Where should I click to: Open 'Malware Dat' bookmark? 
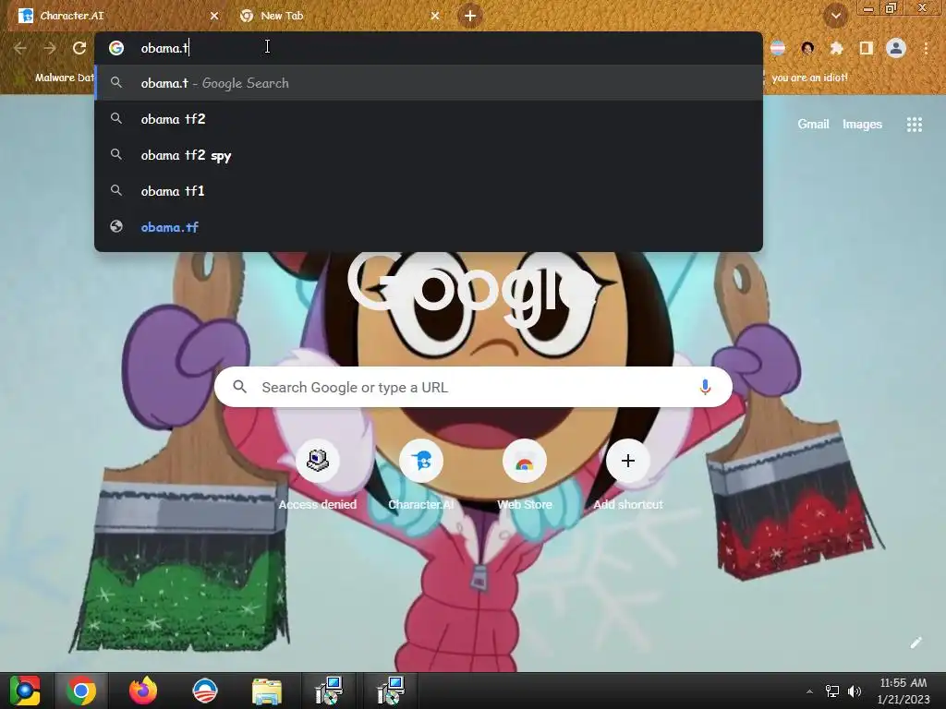(x=55, y=78)
